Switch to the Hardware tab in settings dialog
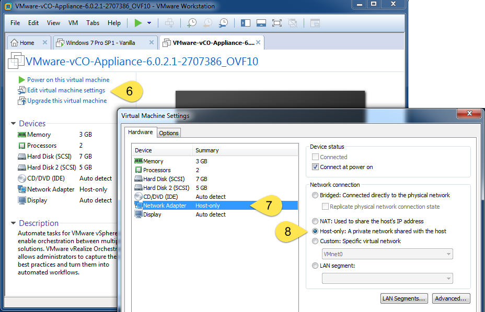The image size is (485, 312). (141, 132)
